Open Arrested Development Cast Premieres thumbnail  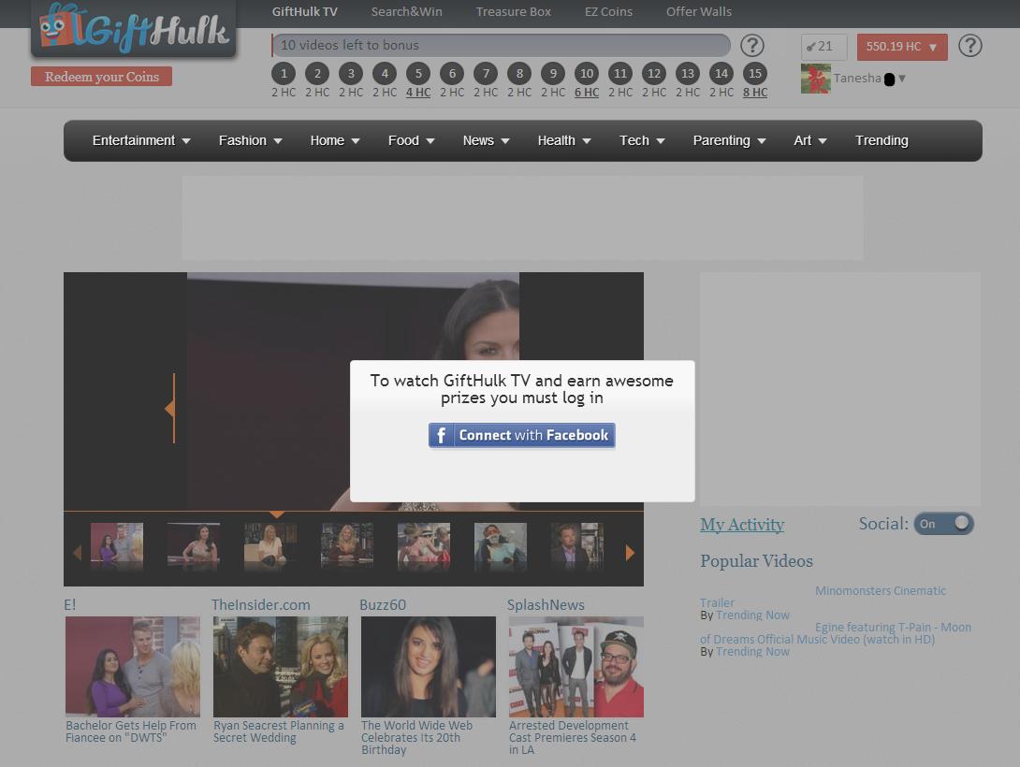576,667
